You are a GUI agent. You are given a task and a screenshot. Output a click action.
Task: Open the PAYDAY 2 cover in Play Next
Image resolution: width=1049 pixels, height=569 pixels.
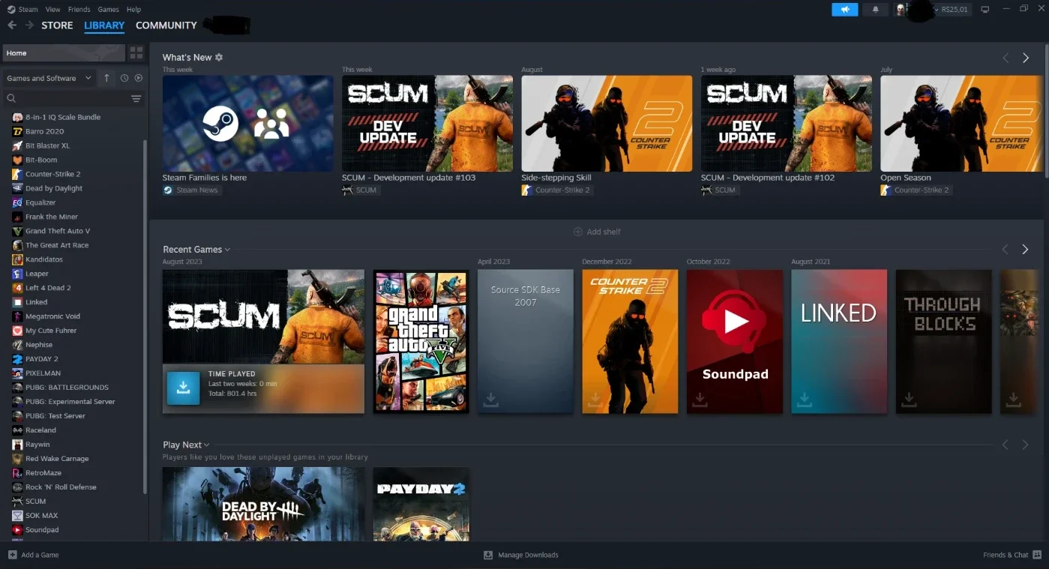pos(421,504)
